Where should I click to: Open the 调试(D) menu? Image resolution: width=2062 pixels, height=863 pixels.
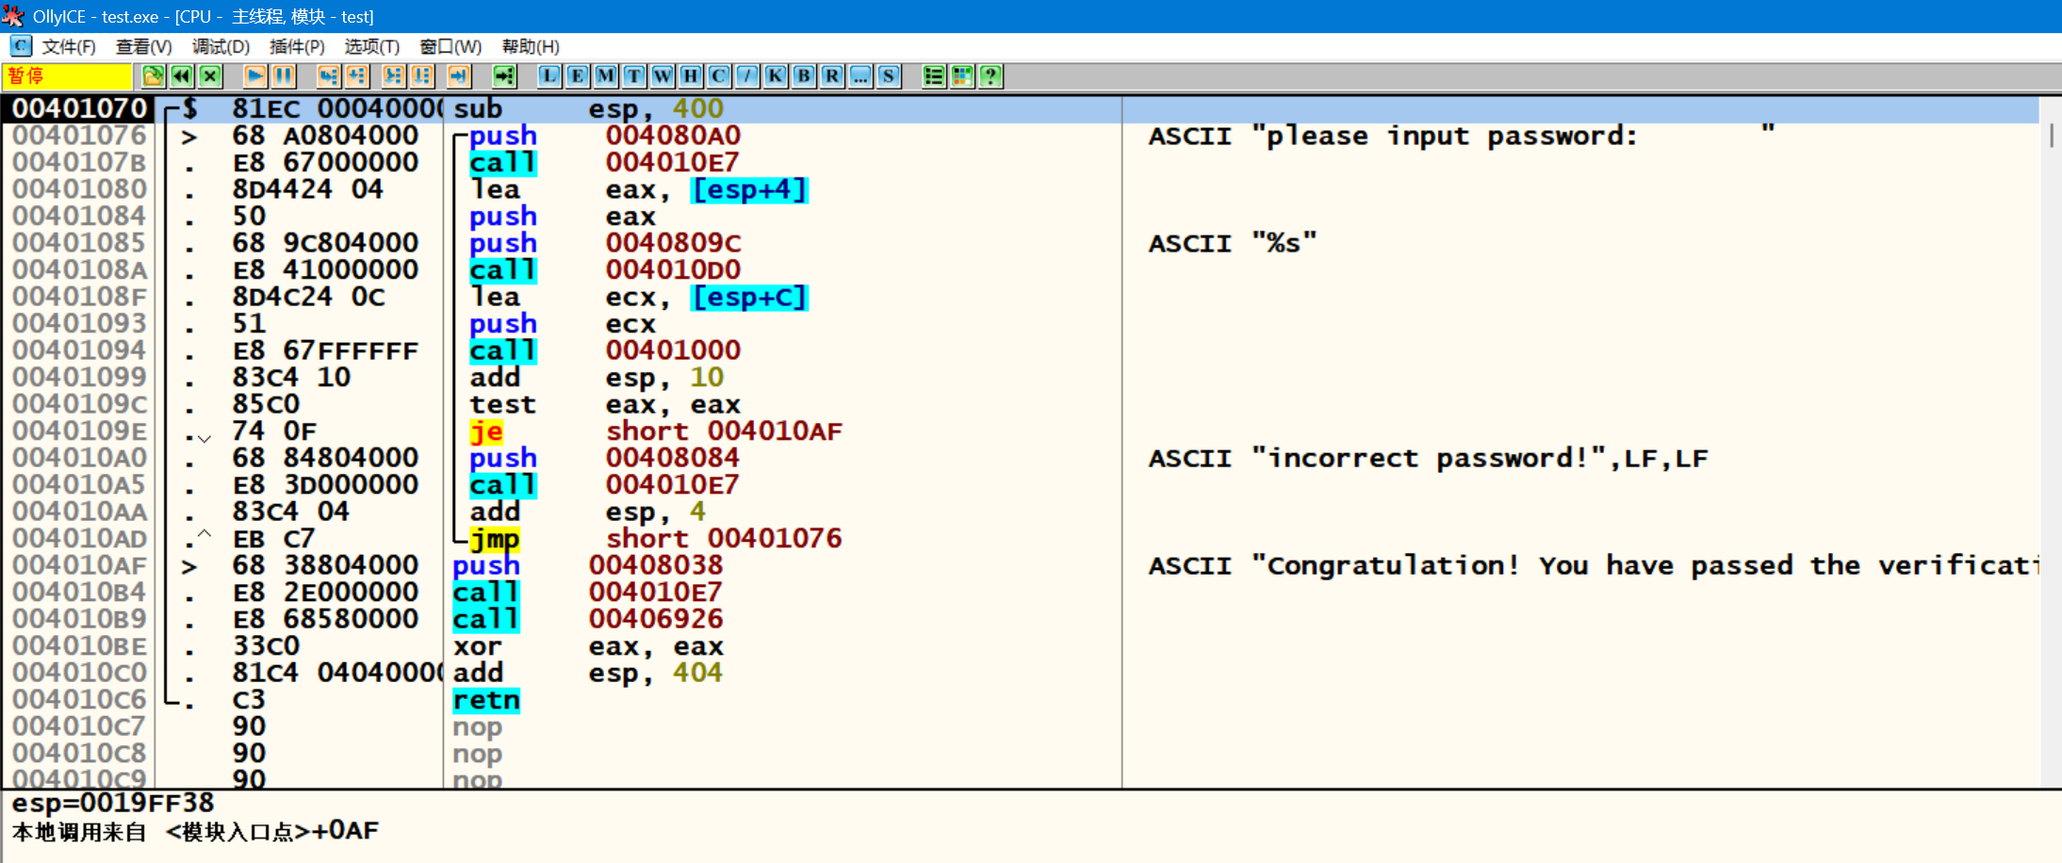tap(221, 47)
